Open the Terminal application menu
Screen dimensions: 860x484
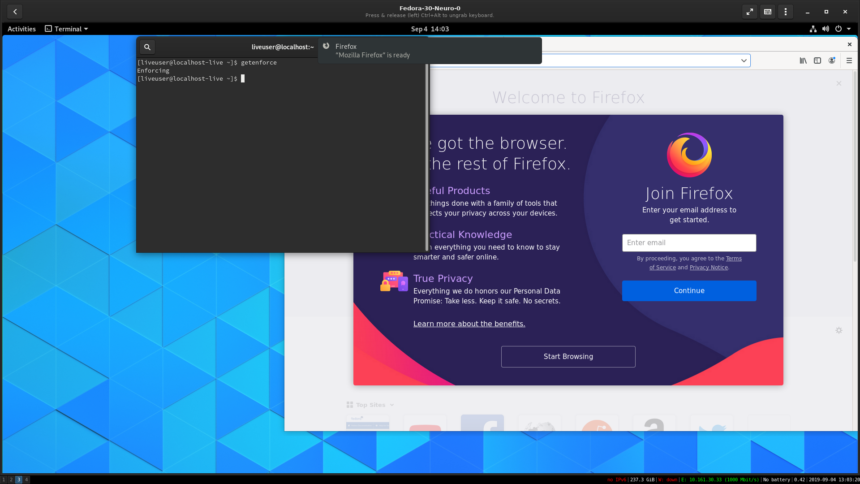tap(66, 29)
